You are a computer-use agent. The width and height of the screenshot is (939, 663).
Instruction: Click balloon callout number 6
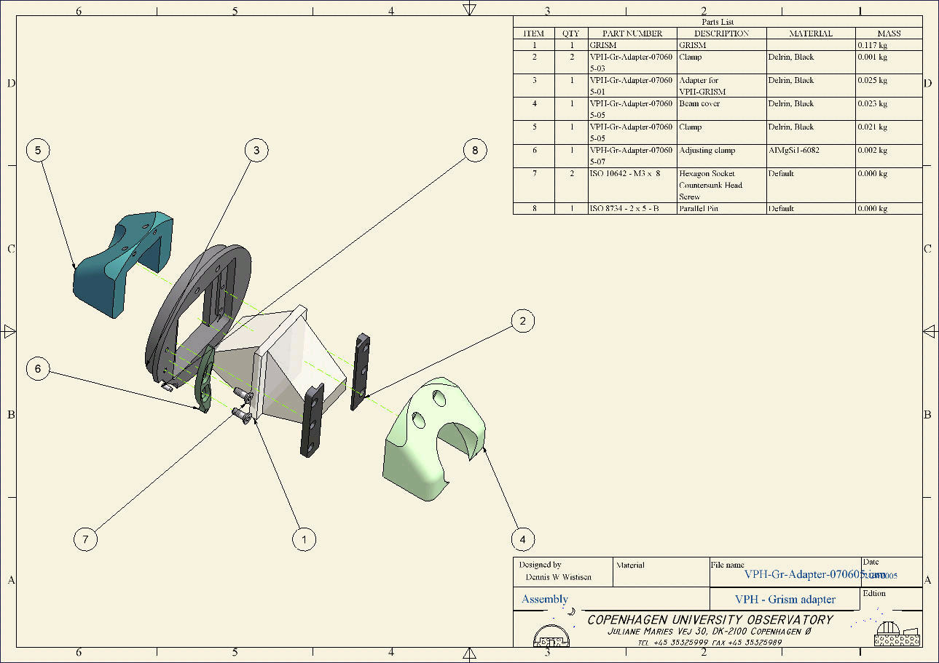(38, 369)
